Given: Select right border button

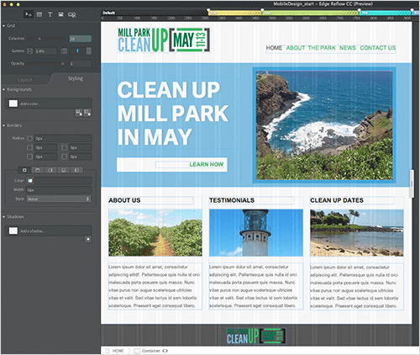Looking at the screenshot, I should (x=50, y=170).
